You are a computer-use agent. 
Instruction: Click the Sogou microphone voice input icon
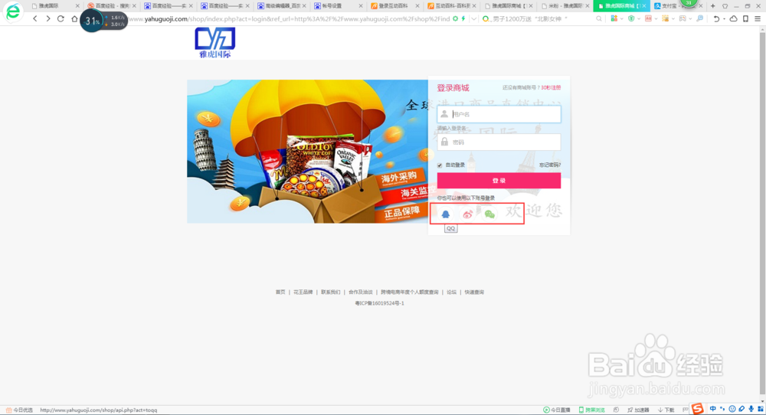click(751, 409)
